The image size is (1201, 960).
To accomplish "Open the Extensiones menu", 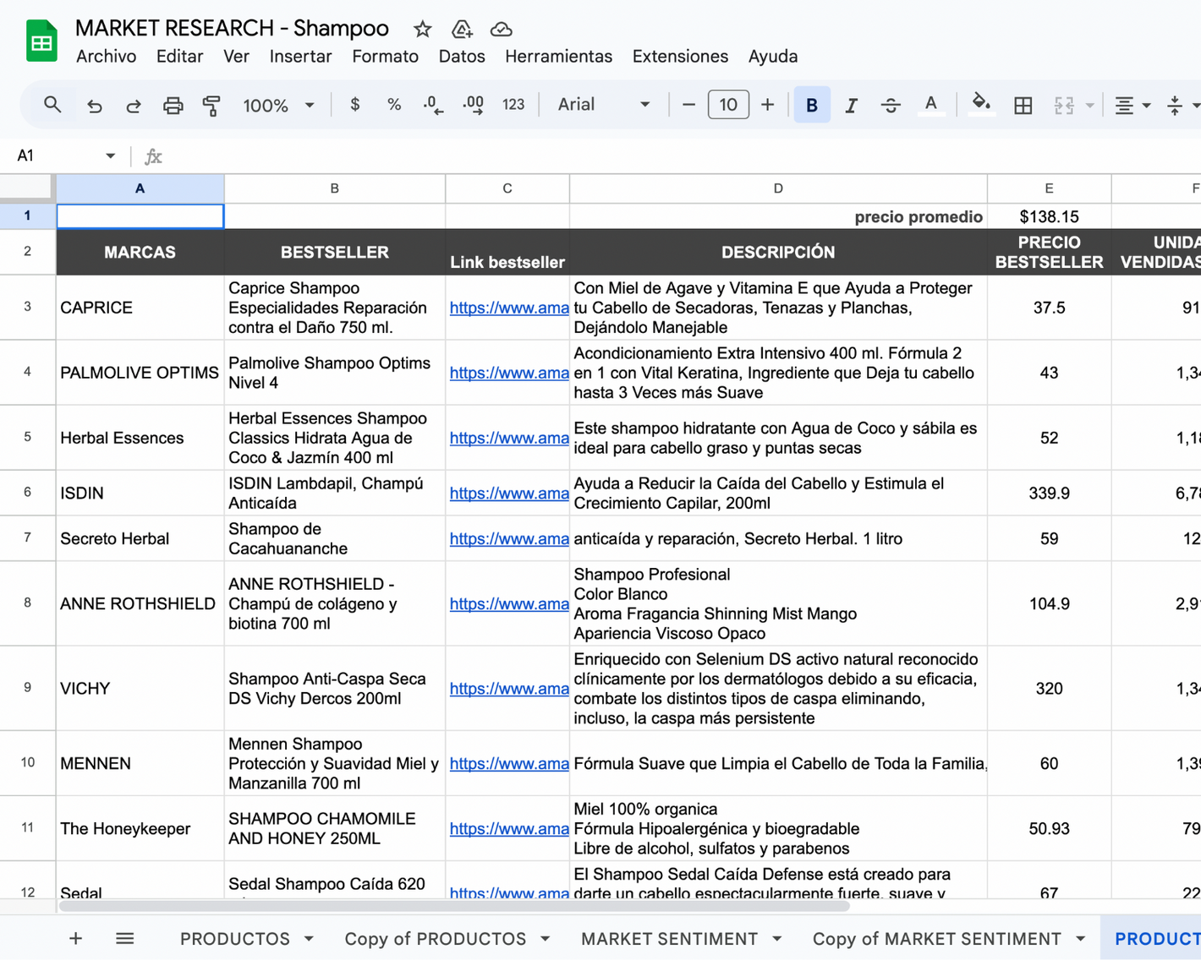I will [x=680, y=57].
